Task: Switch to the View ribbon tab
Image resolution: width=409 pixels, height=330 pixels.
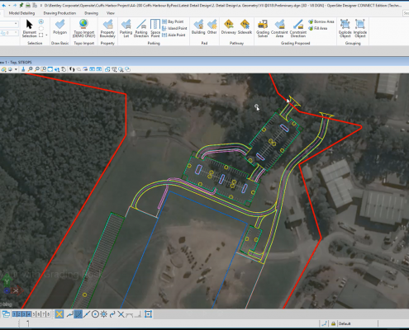Action: pyautogui.click(x=111, y=13)
